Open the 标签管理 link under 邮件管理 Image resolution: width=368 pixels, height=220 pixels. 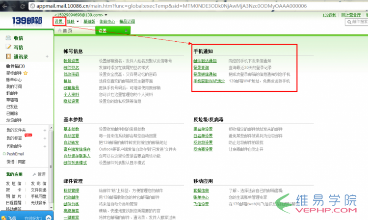(x=71, y=191)
